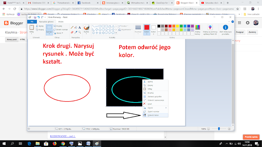Image resolution: width=262 pixels, height=147 pixels.
Task: Open the Kontur outline dropdown
Action: click(x=123, y=26)
